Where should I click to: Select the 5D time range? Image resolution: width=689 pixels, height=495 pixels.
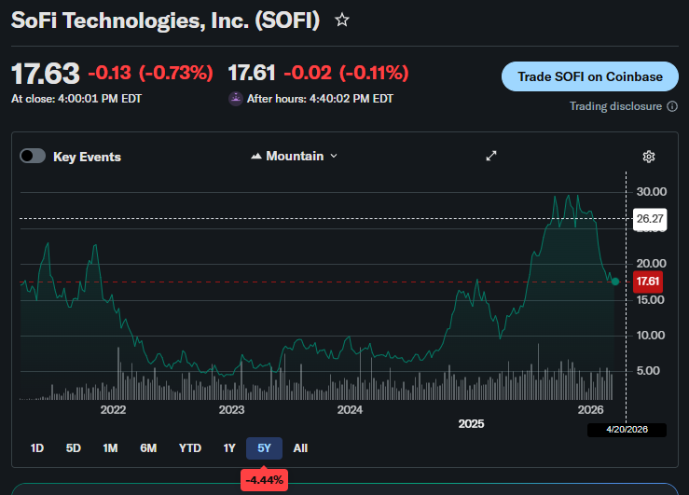coord(74,448)
